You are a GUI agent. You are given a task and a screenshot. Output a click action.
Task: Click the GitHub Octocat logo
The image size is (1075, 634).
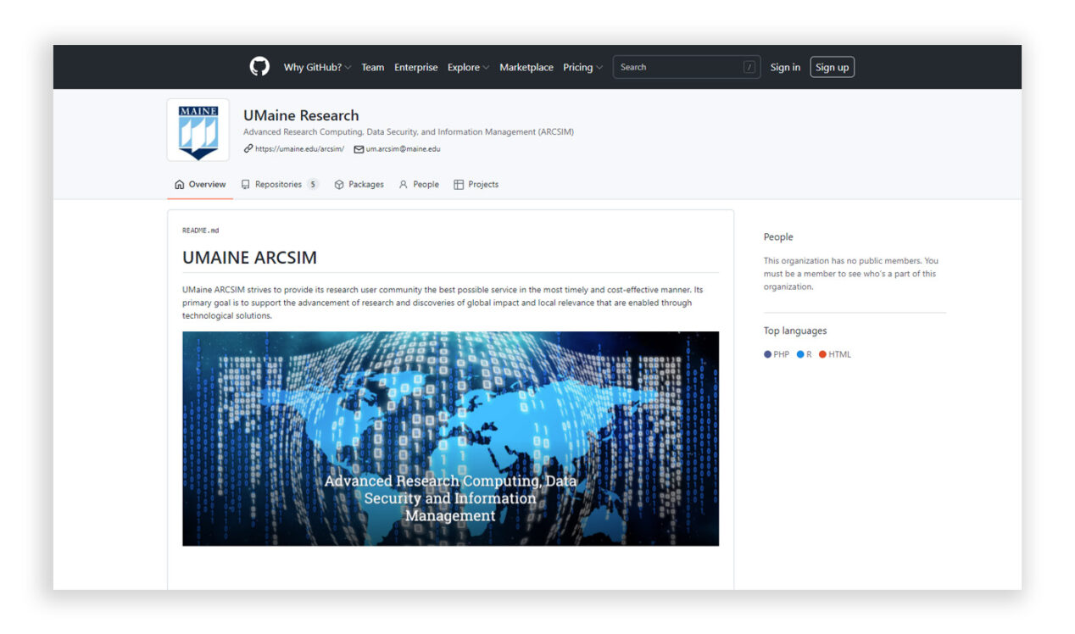click(x=259, y=66)
